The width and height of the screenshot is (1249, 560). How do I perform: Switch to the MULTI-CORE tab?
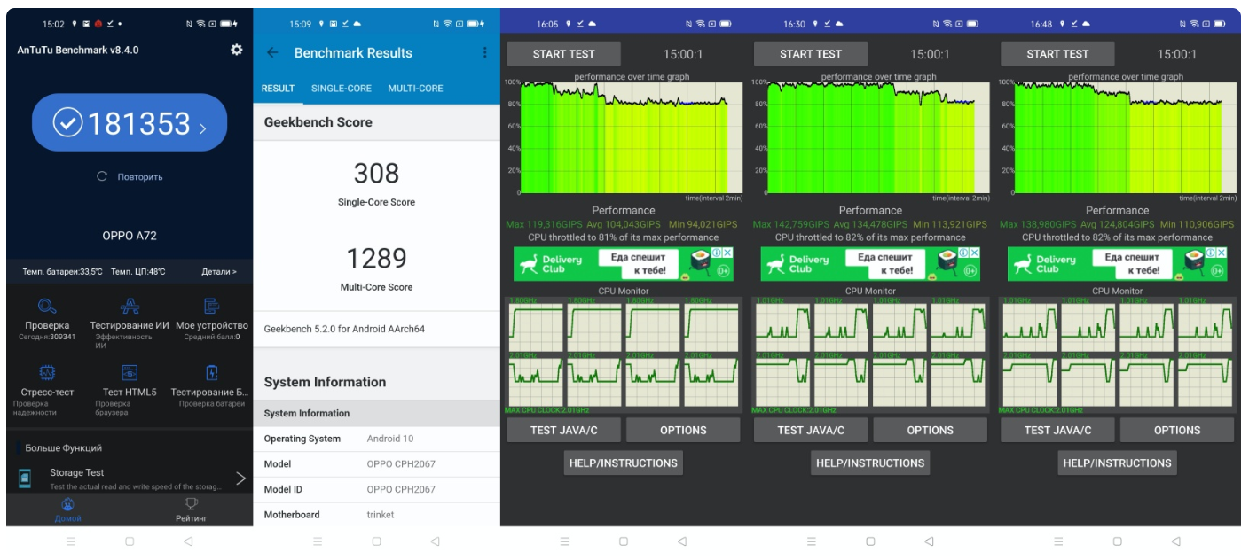point(415,89)
